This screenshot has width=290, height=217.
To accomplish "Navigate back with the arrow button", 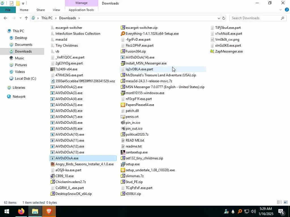I will pos(6,18).
